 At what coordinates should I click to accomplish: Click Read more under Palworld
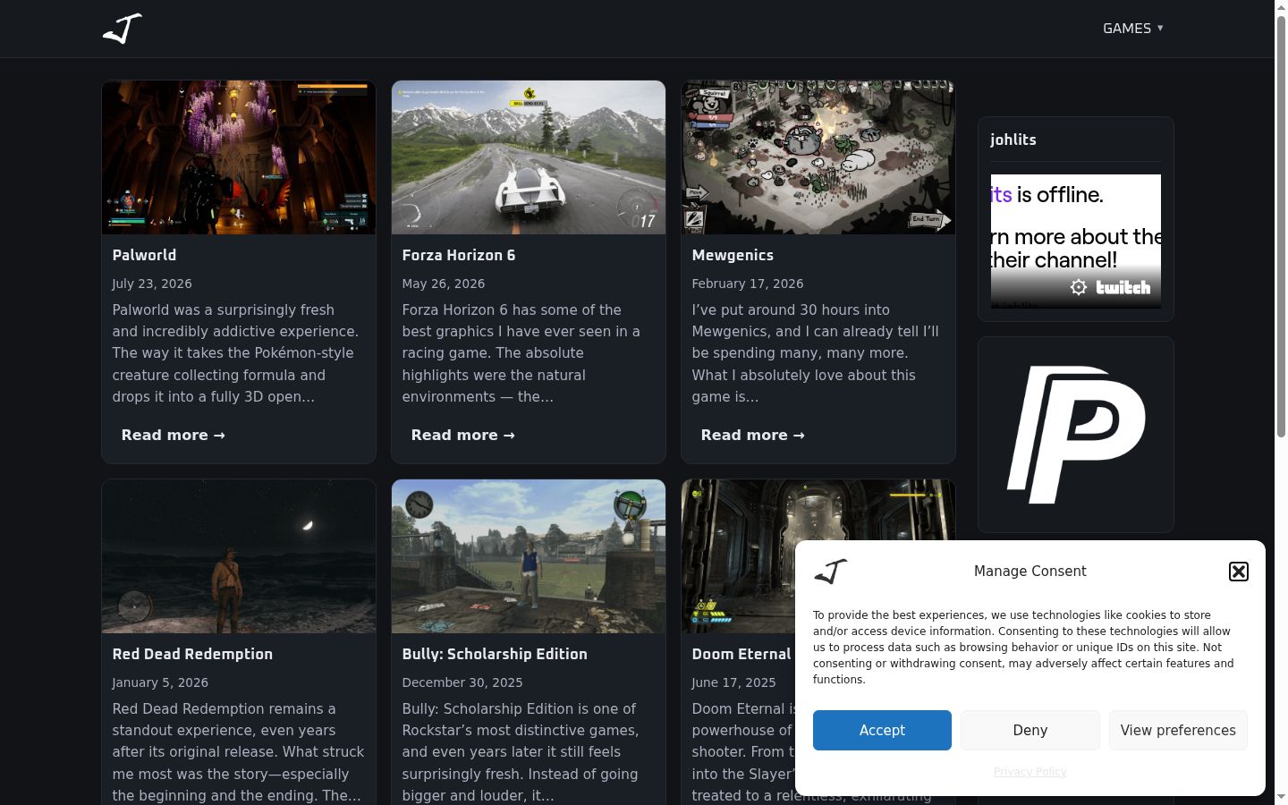(174, 435)
